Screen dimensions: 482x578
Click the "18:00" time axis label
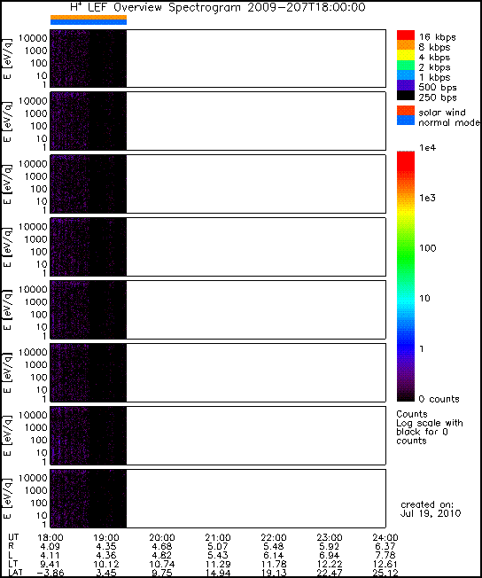click(x=51, y=538)
